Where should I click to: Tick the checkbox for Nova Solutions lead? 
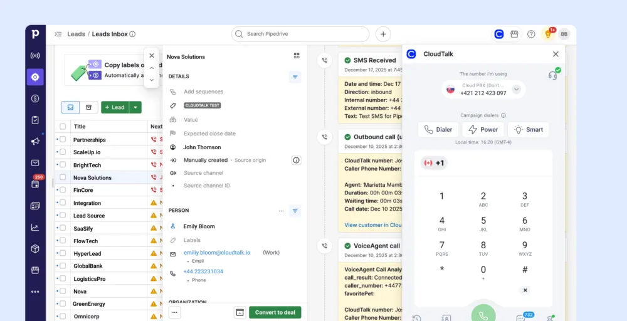63,177
